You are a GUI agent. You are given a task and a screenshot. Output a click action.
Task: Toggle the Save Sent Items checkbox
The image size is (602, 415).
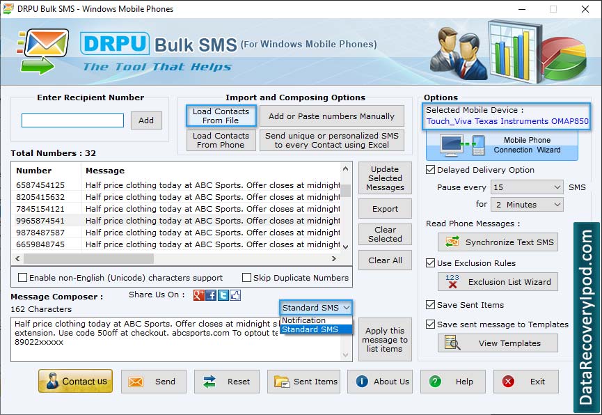click(430, 305)
